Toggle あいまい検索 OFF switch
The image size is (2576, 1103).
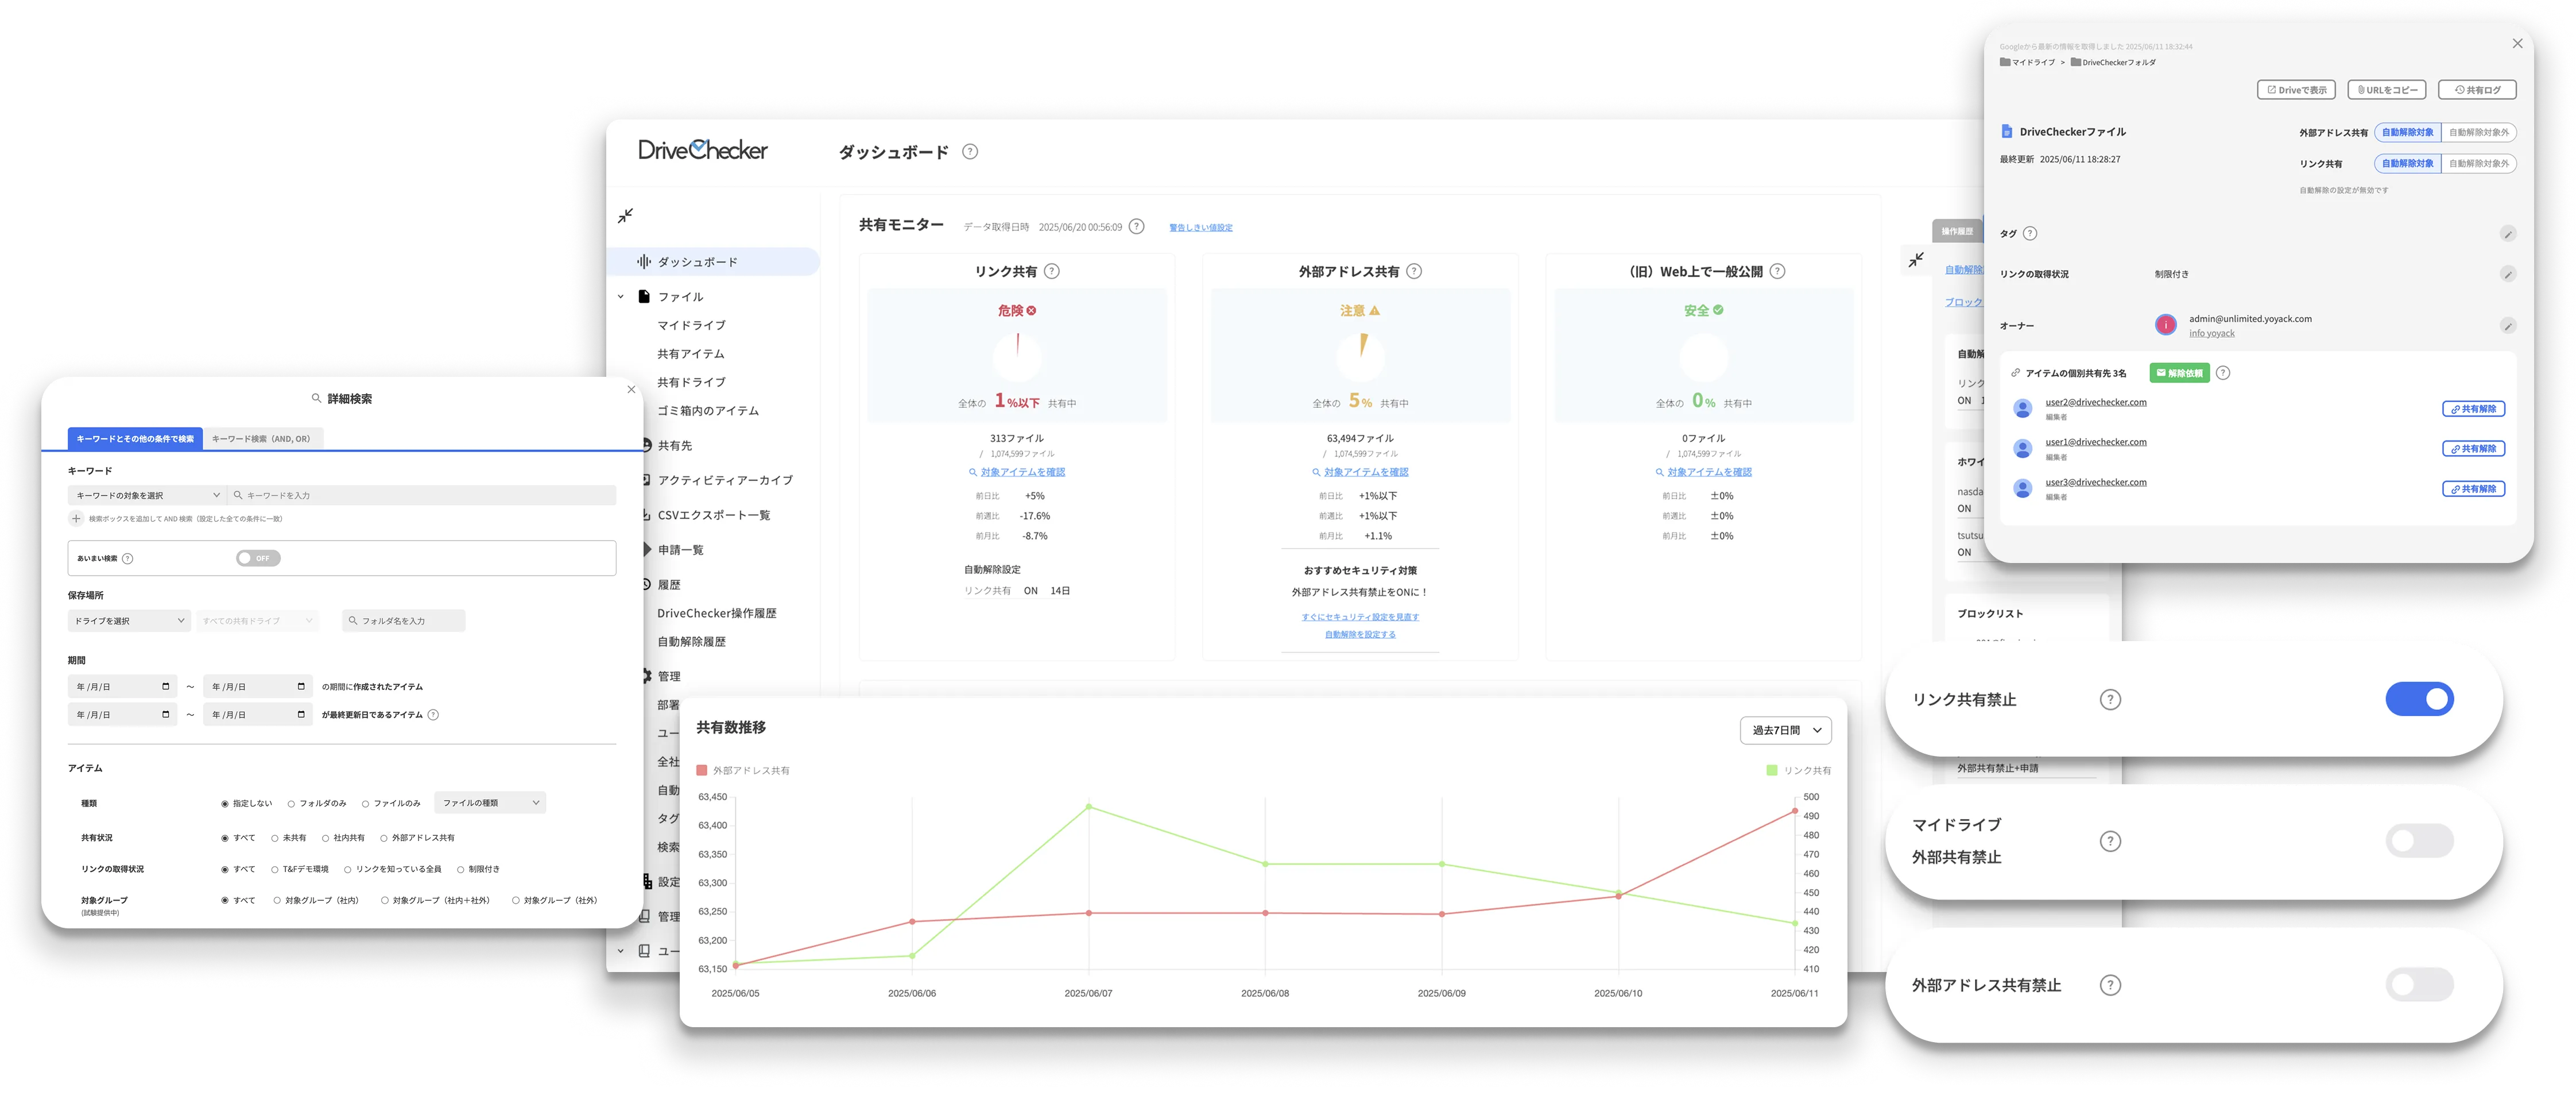[x=258, y=558]
